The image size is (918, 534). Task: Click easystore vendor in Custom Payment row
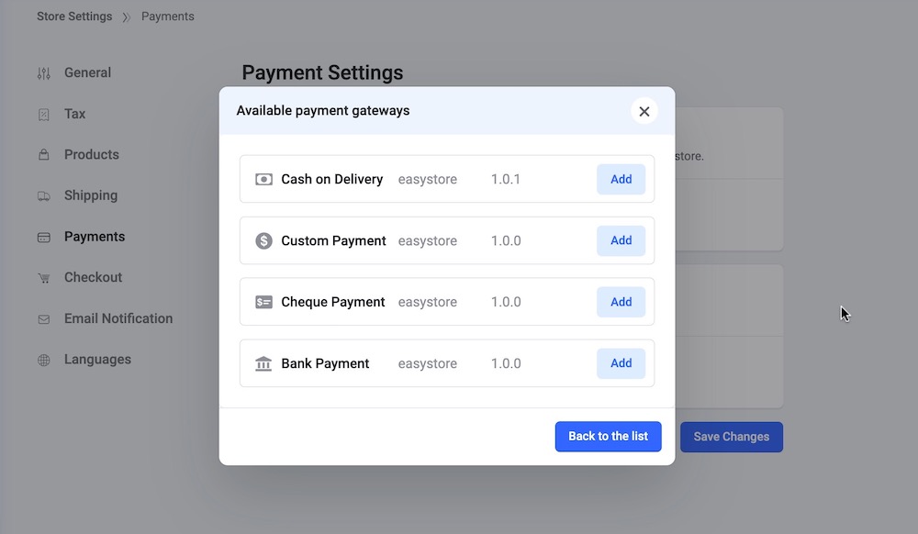point(428,241)
